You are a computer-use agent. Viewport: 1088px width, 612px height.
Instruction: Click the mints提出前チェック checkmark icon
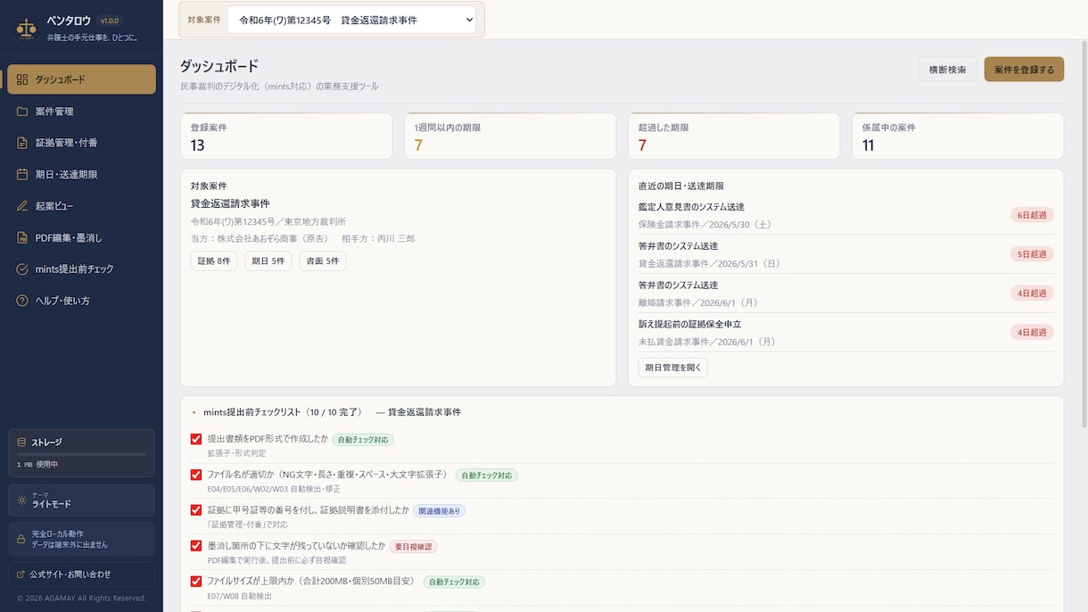(22, 269)
